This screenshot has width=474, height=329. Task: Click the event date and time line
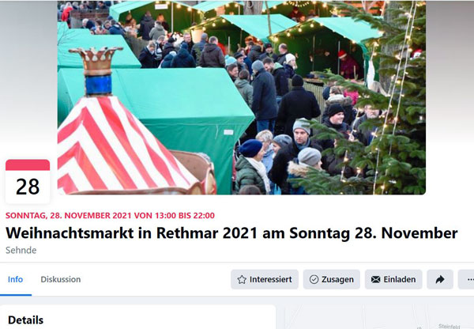pos(110,215)
